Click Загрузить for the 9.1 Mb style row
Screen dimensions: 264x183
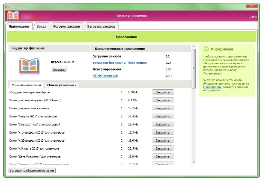tap(163, 100)
